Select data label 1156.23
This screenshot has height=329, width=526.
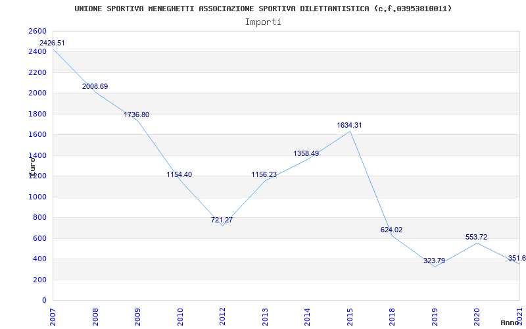(264, 174)
